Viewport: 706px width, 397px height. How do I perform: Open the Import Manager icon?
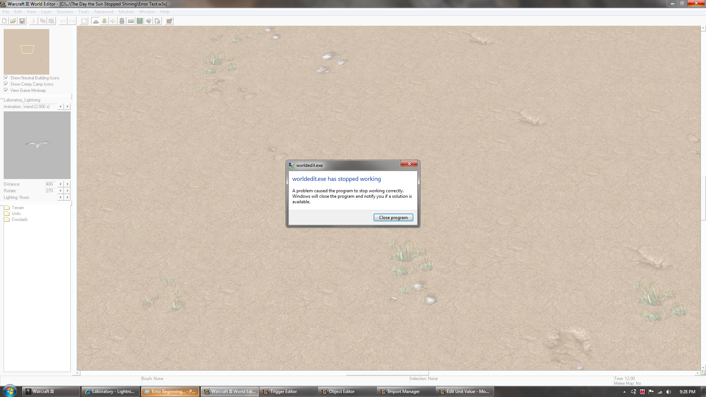(157, 21)
